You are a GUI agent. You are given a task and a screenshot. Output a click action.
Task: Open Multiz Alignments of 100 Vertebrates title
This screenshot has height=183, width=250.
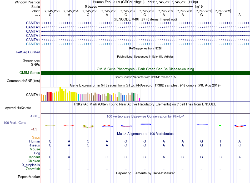point(145,134)
